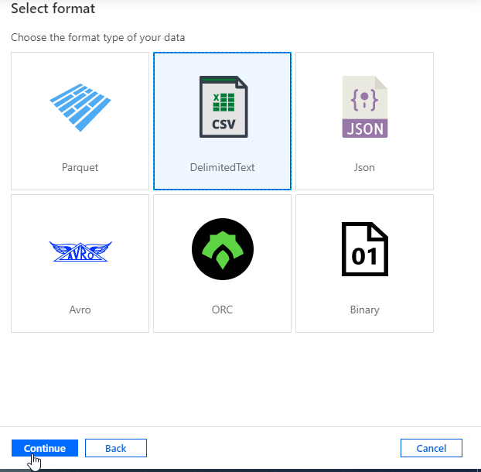Image resolution: width=481 pixels, height=472 pixels.
Task: Select the Avro text label
Action: [x=80, y=310]
